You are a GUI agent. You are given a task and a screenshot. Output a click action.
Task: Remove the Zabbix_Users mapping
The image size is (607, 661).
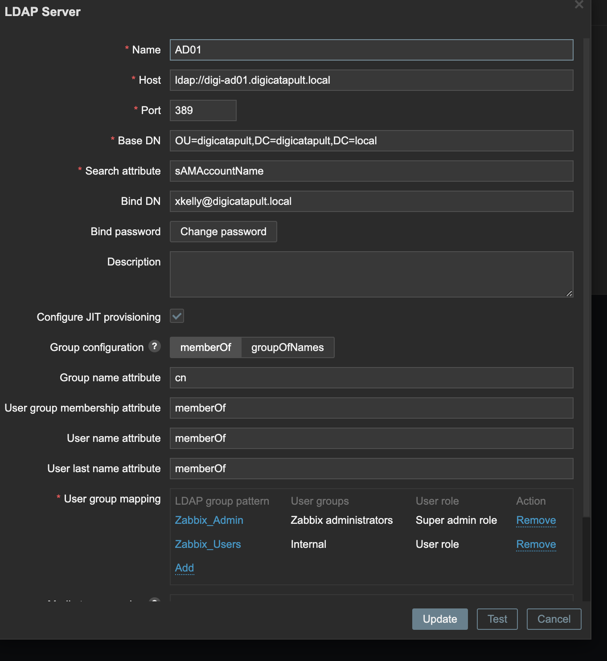(x=536, y=544)
